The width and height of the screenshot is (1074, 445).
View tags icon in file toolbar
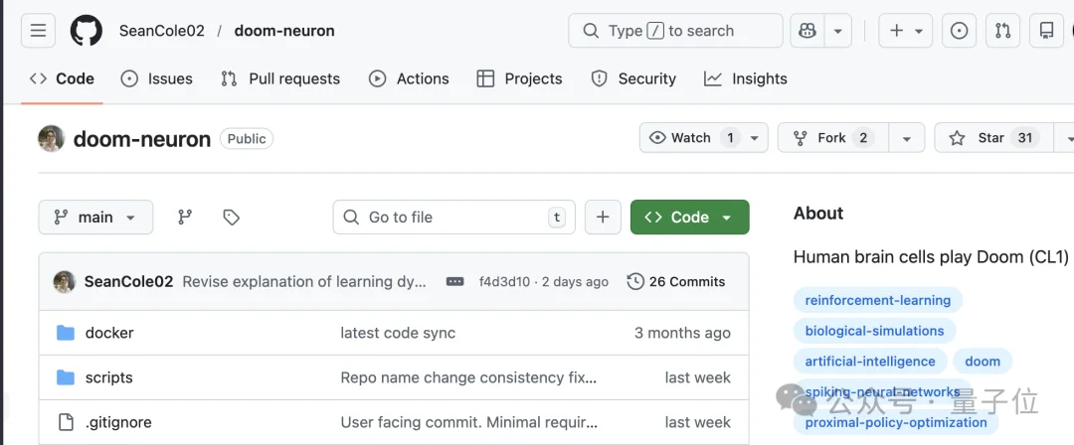point(232,218)
